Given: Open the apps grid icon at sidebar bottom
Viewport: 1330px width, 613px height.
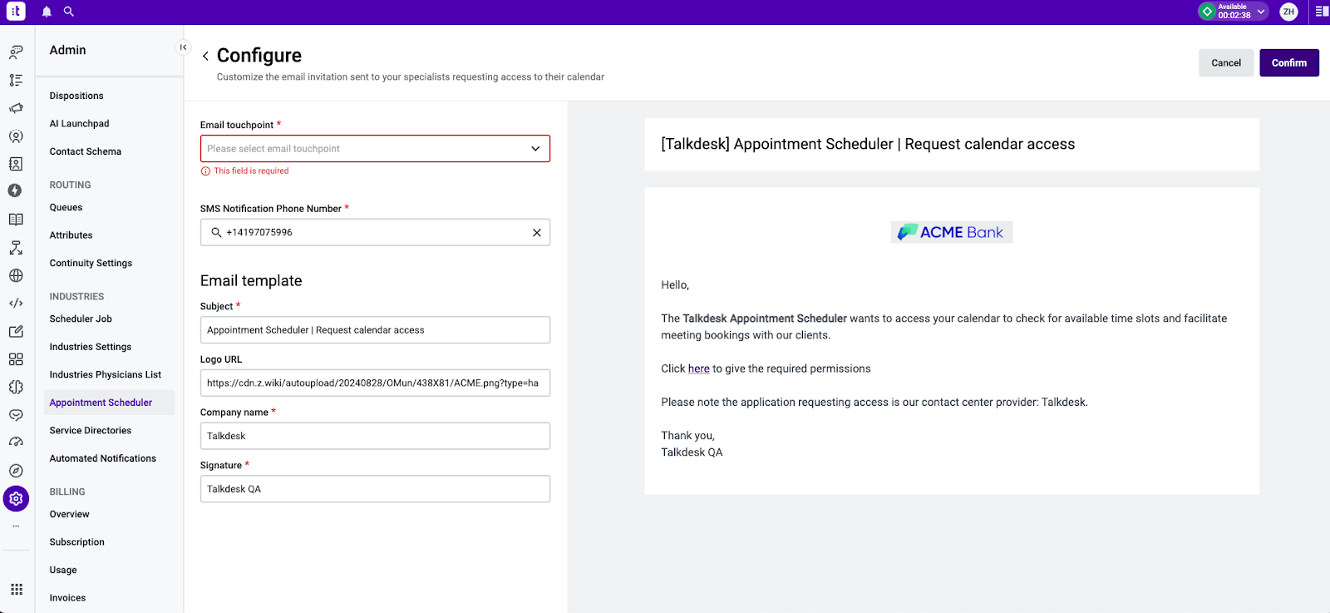Looking at the screenshot, I should 16,589.
